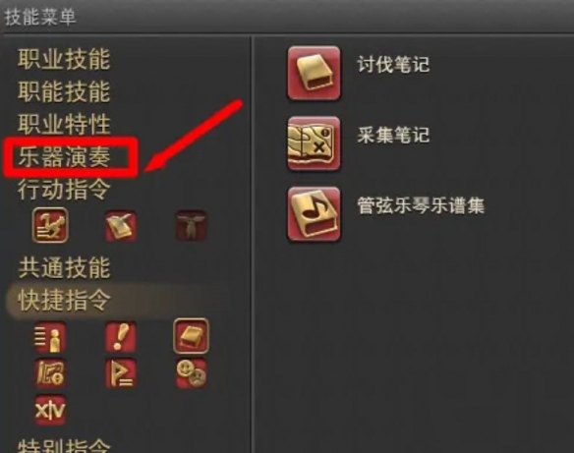The image size is (574, 453).
Task: Select the 快捷指令 highlighted category
Action: click(x=64, y=301)
